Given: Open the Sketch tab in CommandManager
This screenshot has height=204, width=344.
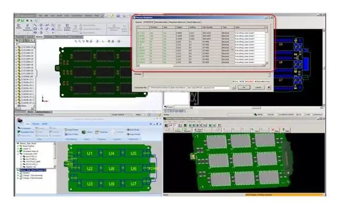Looking at the screenshot, I should tap(39, 37).
